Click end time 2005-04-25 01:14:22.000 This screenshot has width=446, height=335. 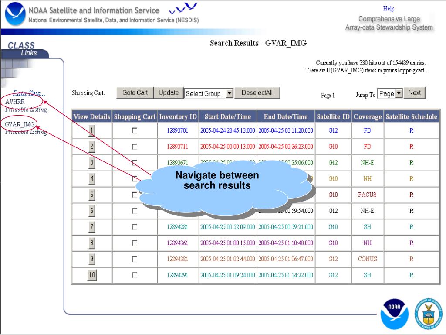tap(286, 275)
